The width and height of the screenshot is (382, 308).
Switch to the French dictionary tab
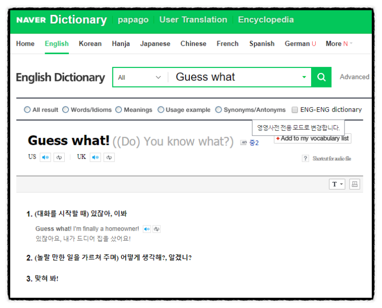click(228, 44)
